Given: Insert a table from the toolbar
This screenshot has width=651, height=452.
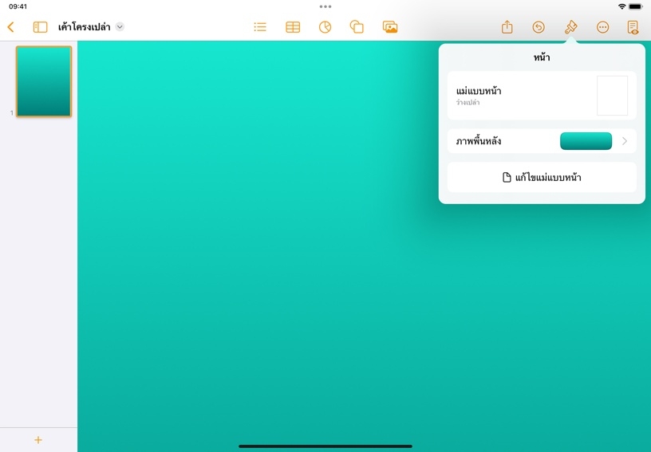Looking at the screenshot, I should 293,27.
